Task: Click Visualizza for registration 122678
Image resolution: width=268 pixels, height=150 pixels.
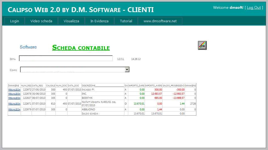Action: (14, 94)
